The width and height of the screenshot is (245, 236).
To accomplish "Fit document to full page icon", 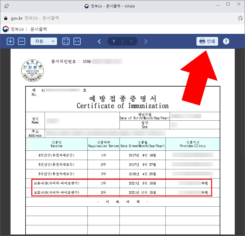I will click(66, 41).
